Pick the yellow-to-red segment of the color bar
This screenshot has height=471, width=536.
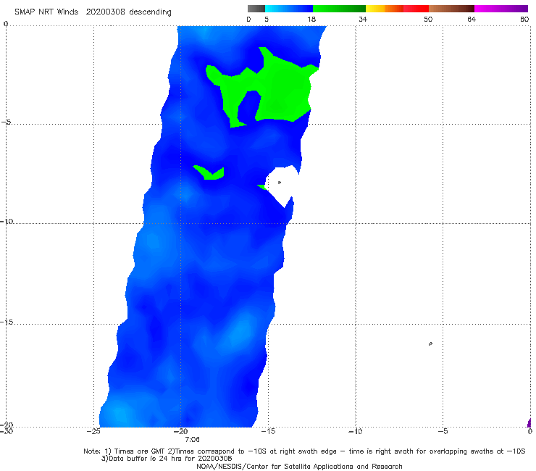(397, 9)
